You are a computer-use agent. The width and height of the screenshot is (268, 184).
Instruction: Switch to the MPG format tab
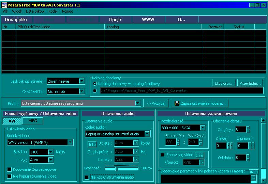(x=33, y=121)
